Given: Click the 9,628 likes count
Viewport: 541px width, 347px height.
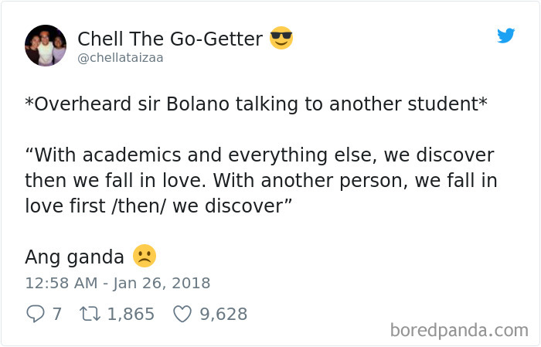Looking at the screenshot, I should click(223, 314).
